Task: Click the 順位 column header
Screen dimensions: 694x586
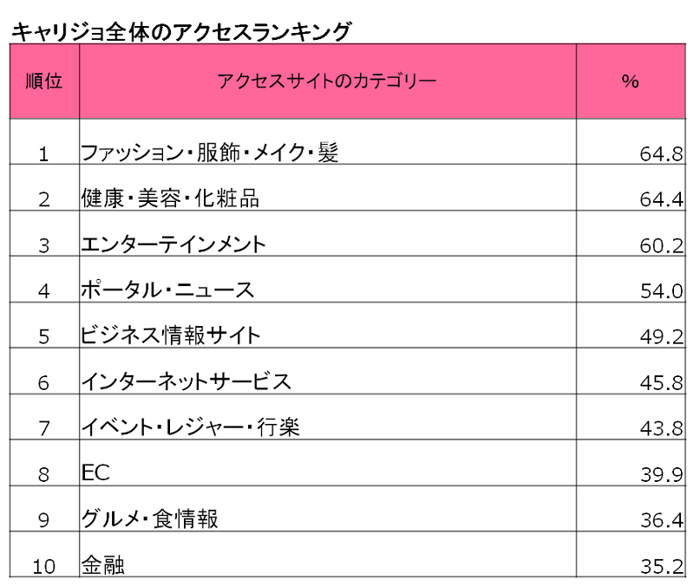Action: click(x=44, y=81)
